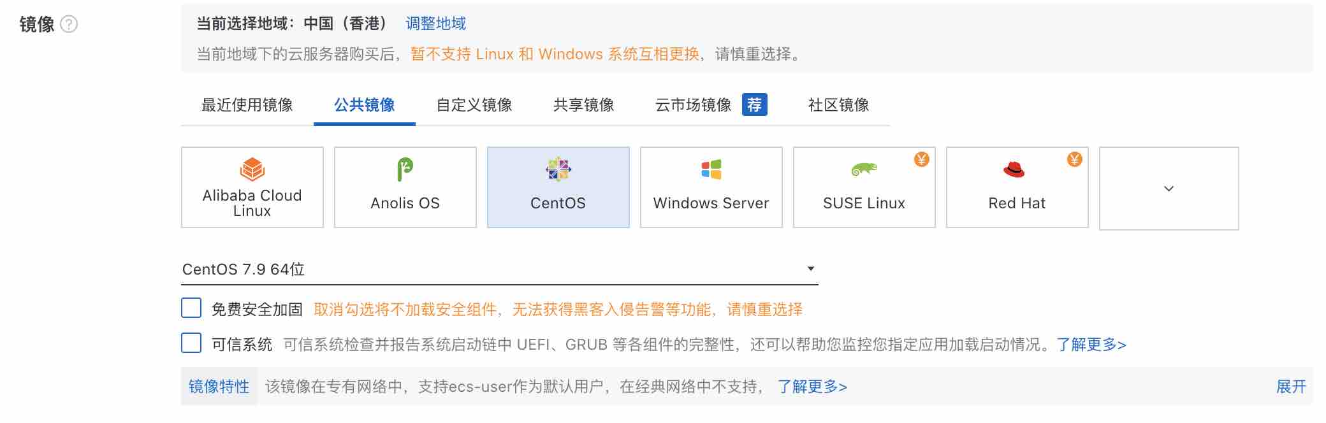Choose the Anolis OS logo tile
This screenshot has width=1326, height=423.
[405, 187]
